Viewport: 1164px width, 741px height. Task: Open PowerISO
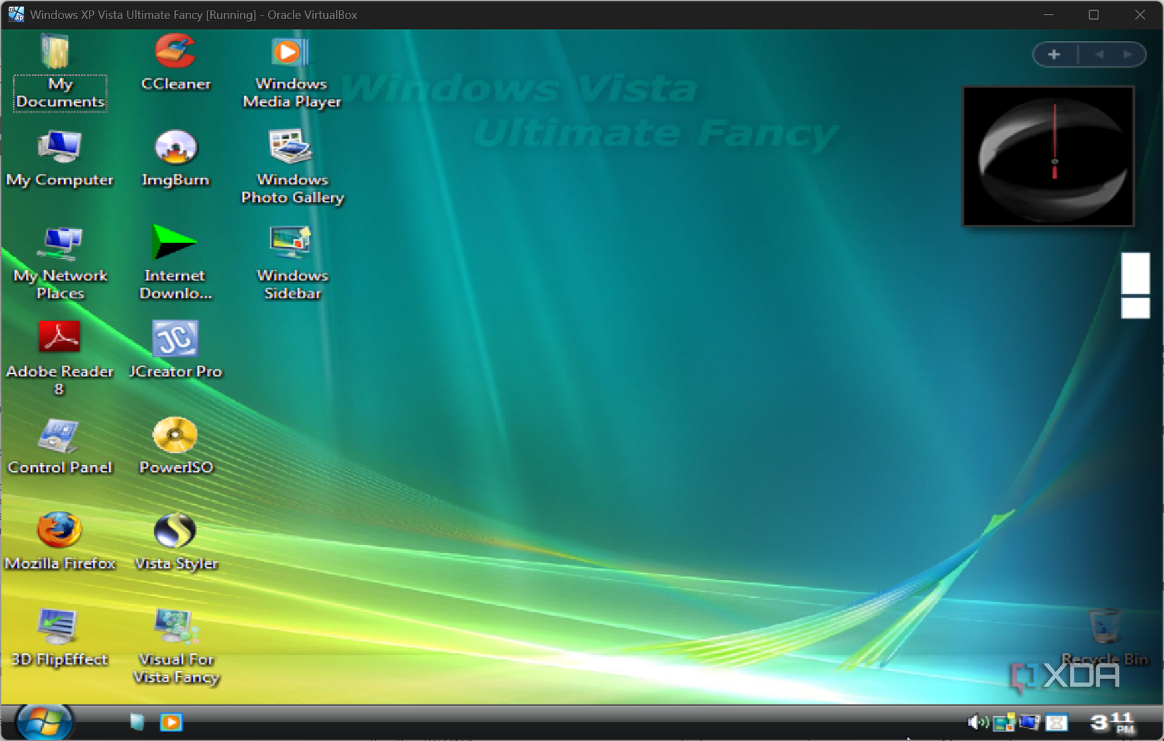point(176,438)
